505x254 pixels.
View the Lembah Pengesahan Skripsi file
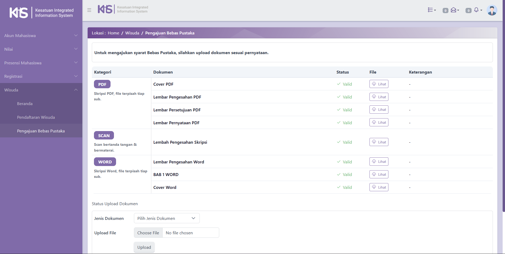click(379, 142)
